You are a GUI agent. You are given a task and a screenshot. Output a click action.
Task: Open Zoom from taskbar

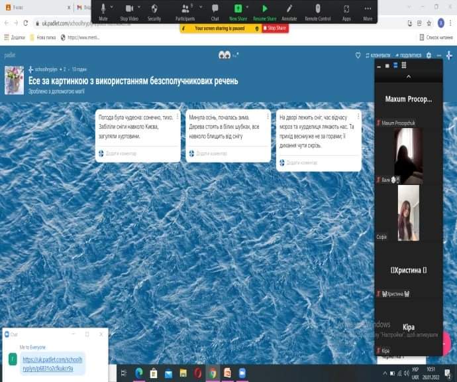242,373
